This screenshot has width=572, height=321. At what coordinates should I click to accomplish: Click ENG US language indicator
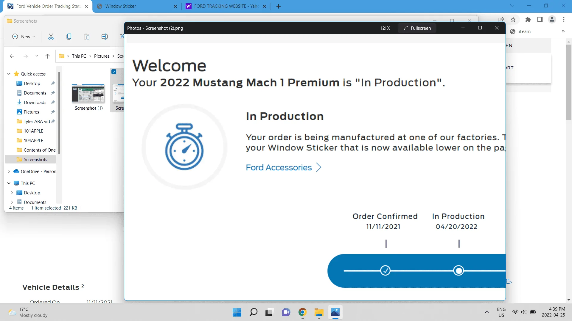coord(501,312)
